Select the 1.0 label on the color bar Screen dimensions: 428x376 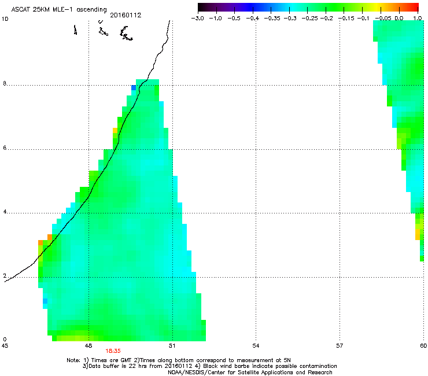point(418,19)
